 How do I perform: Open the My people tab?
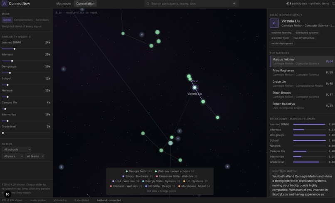click(64, 4)
